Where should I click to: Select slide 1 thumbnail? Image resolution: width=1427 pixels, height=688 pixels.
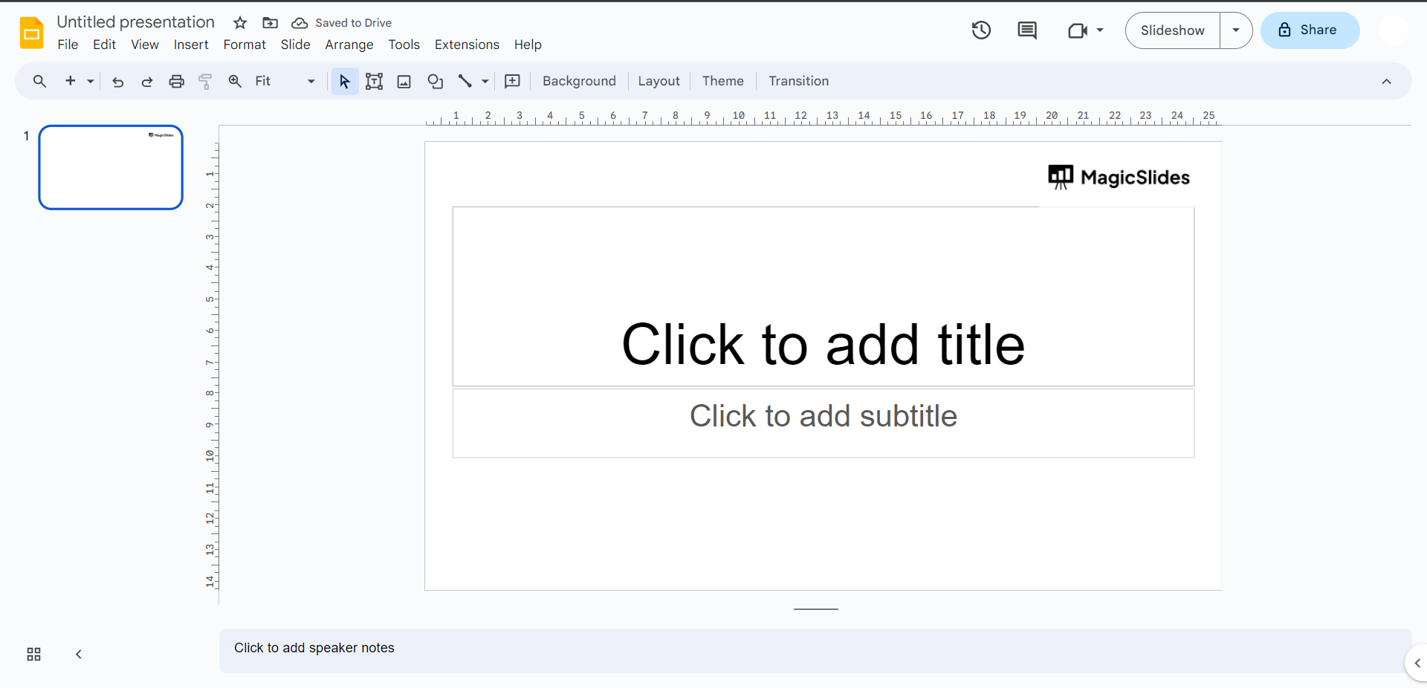tap(111, 167)
